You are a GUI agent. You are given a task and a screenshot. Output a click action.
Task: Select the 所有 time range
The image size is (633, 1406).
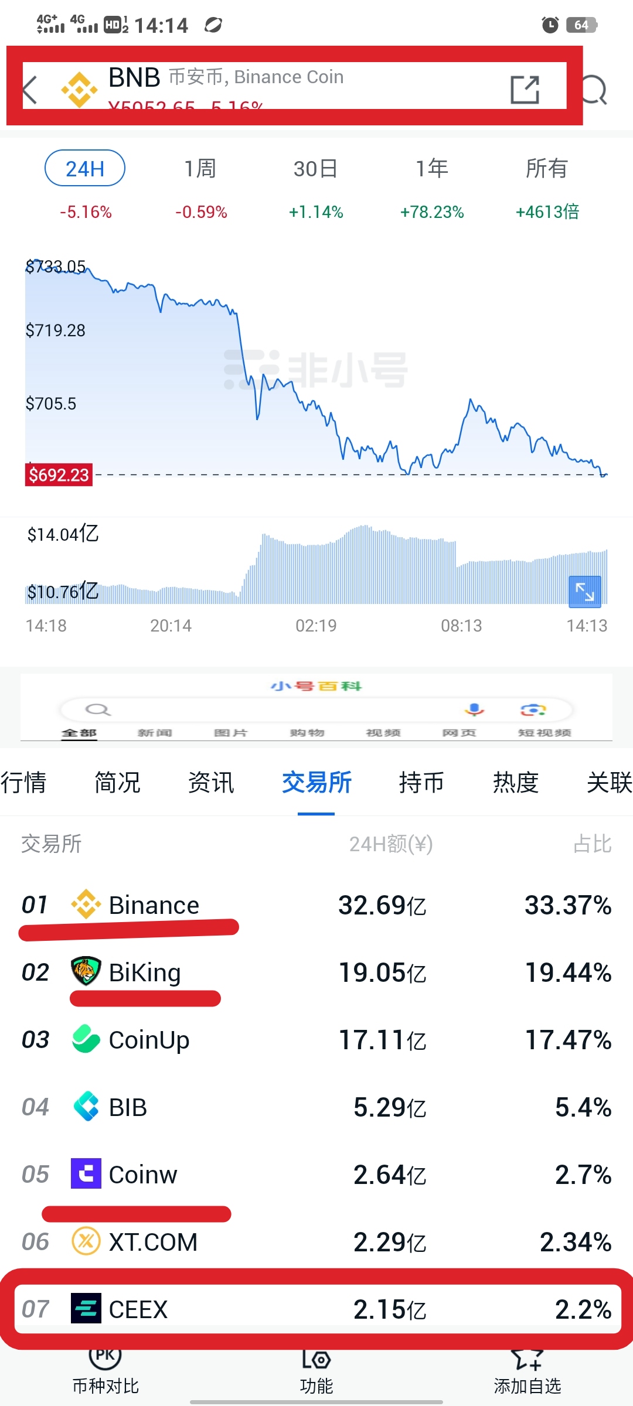pos(546,169)
